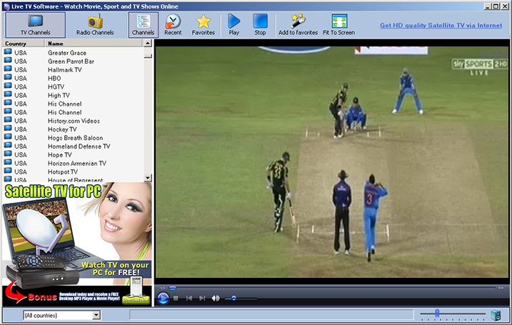512x325 pixels.
Task: Switch to the TV Channels tab
Action: [x=35, y=25]
